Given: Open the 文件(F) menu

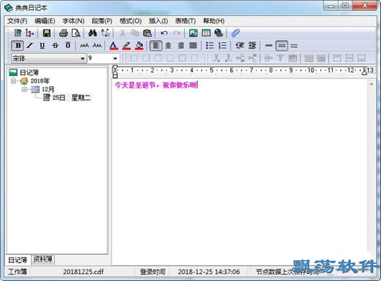Looking at the screenshot, I should point(17,21).
